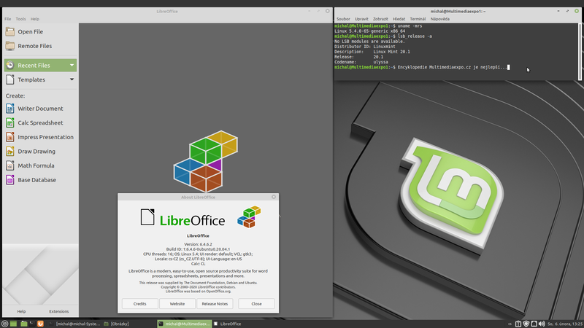The image size is (584, 328).
Task: Click the orange app launcher in the taskbar
Action: coord(40,324)
